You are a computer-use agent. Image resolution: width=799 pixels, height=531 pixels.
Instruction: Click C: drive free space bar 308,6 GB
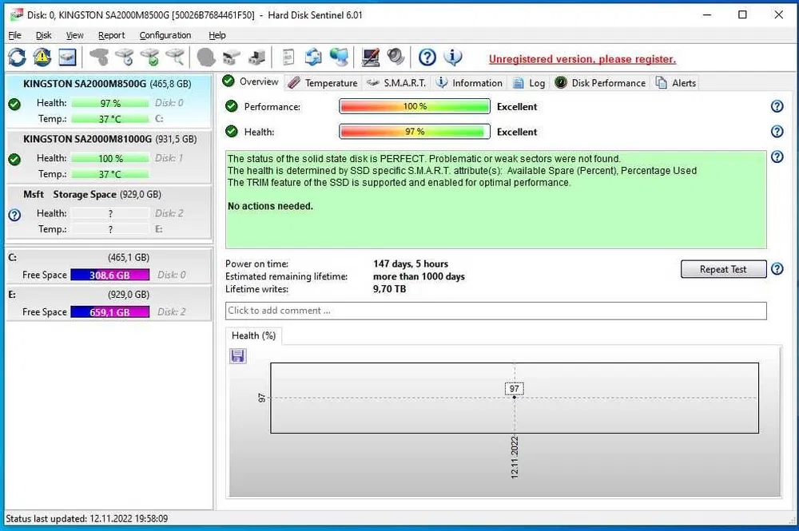[109, 275]
